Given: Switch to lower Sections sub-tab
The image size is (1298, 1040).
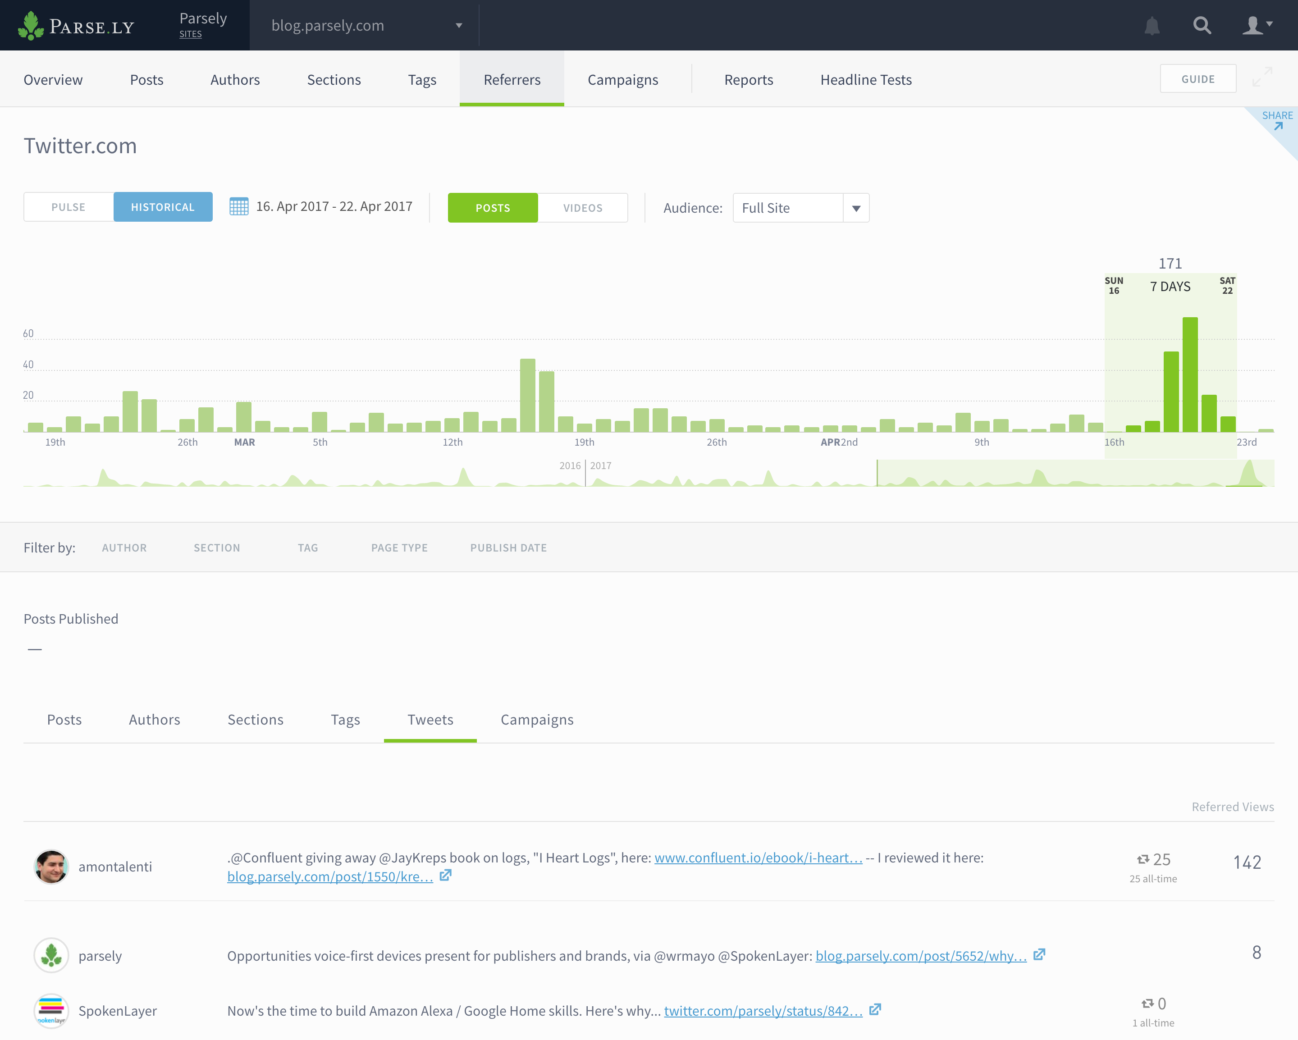Looking at the screenshot, I should (x=255, y=720).
